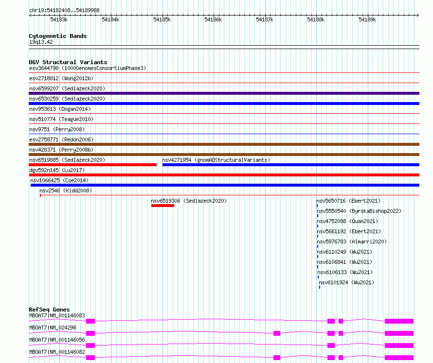Select the nsv953613 (Dogan2014) label
This screenshot has height=363, width=433.
click(x=60, y=109)
